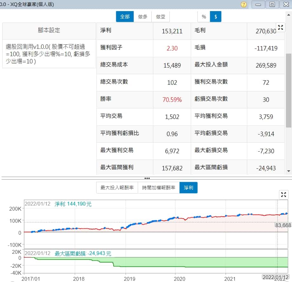
Task: Maximize the XQ全球贏家 window
Action: click(x=272, y=4)
